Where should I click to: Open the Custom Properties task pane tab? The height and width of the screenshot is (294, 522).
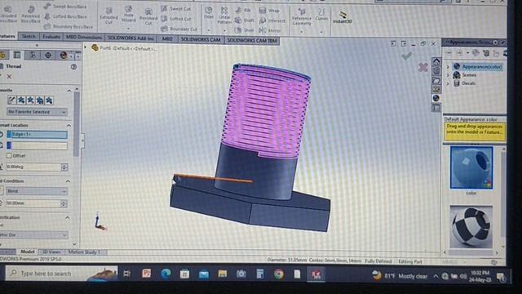coord(436,107)
